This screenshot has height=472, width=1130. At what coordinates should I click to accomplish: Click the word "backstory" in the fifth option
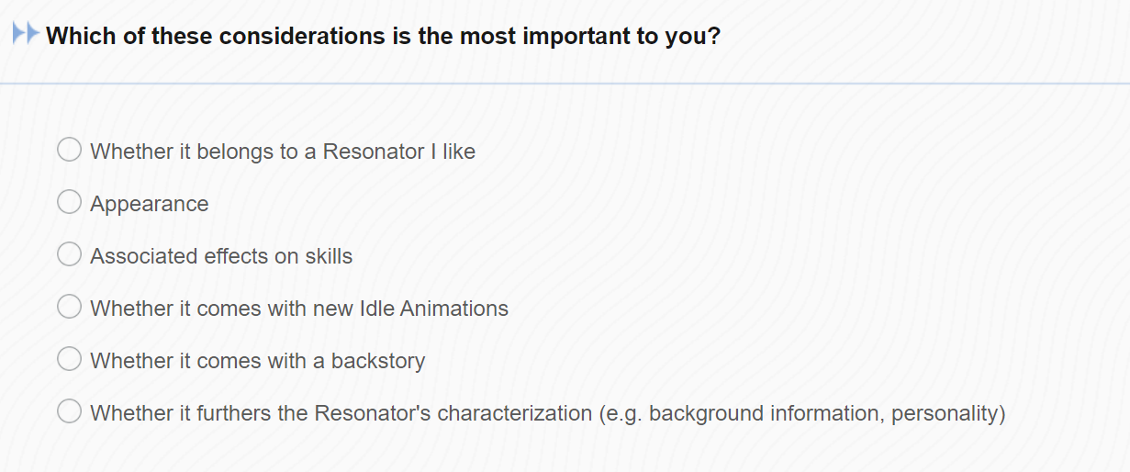(378, 361)
